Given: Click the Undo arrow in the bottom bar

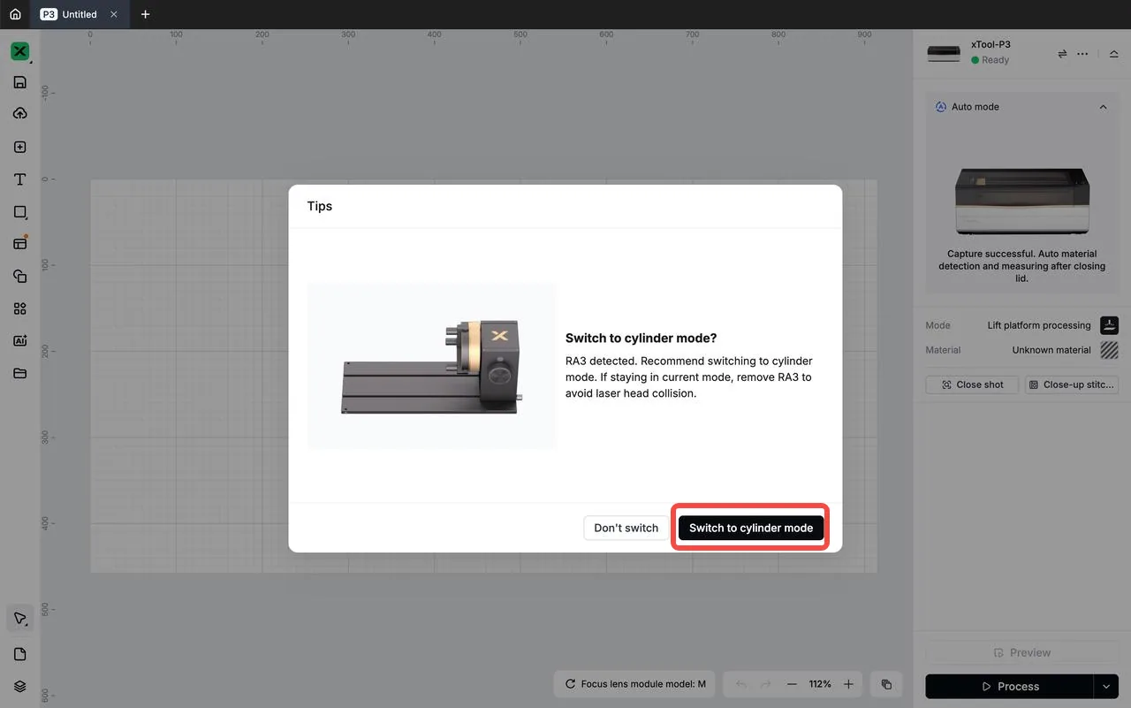Looking at the screenshot, I should (x=740, y=684).
